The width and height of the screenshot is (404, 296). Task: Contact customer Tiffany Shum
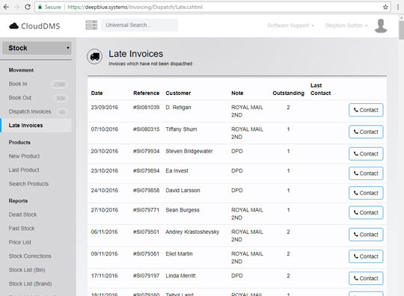point(366,132)
